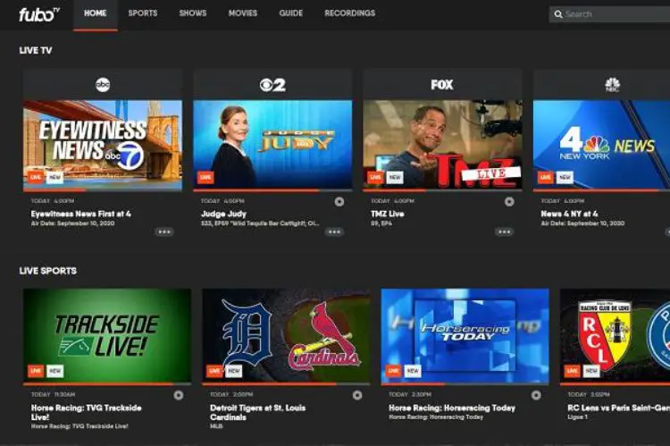This screenshot has height=446, width=670.
Task: Click the fuboTV logo
Action: click(39, 14)
